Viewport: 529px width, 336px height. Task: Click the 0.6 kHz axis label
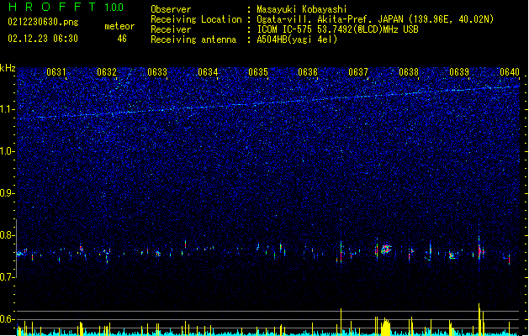pyautogui.click(x=8, y=319)
